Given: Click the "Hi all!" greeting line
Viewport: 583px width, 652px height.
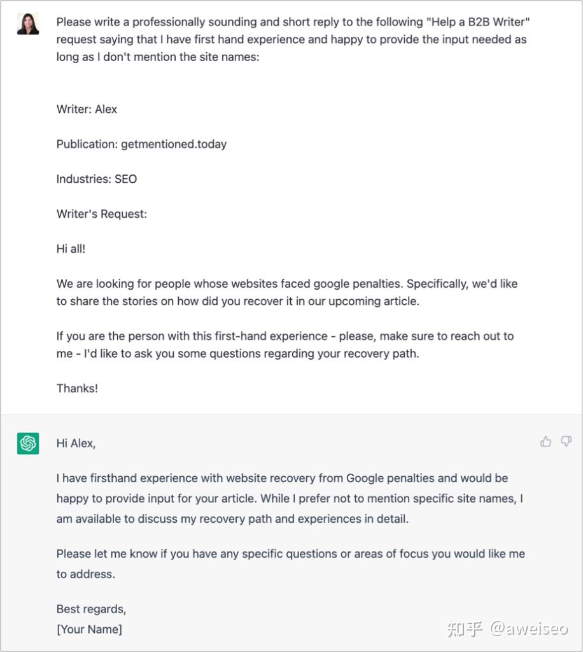Looking at the screenshot, I should tap(71, 249).
